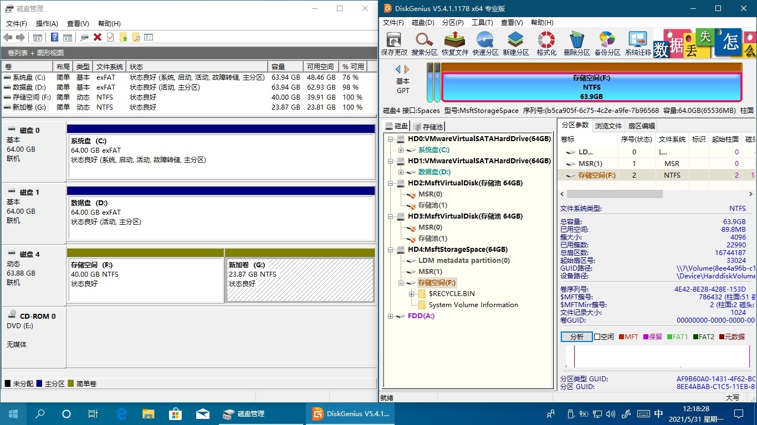Click 文件系统 column header in Disk Management volume list
The width and height of the screenshot is (757, 425).
(110, 66)
